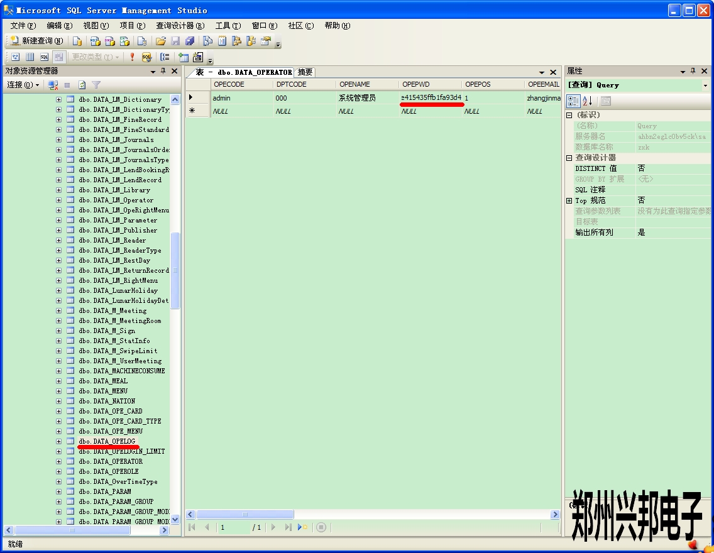Click the Add New Derived Table icon

(x=198, y=57)
